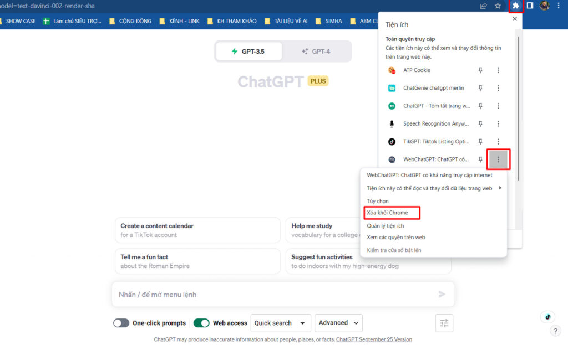Pin the ChatGenie chatgpt merlin extension
The height and width of the screenshot is (345, 568).
click(480, 88)
